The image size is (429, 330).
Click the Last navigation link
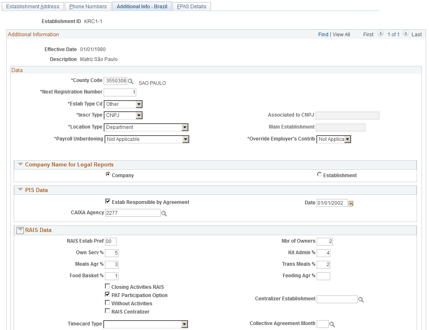click(417, 34)
